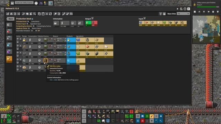The width and height of the screenshot is (221, 124).
Task: Open the Base time dropdown
Action: tap(183, 14)
